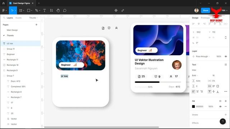Add a stroke with plus icon
Viewport: 230px width, 129px height.
[226, 115]
